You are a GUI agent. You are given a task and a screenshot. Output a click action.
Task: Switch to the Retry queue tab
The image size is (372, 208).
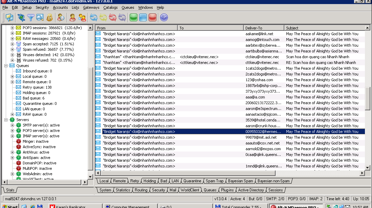coord(134,181)
